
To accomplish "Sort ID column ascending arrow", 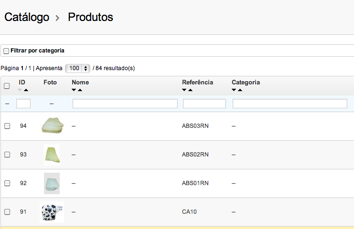I will click(x=26, y=90).
